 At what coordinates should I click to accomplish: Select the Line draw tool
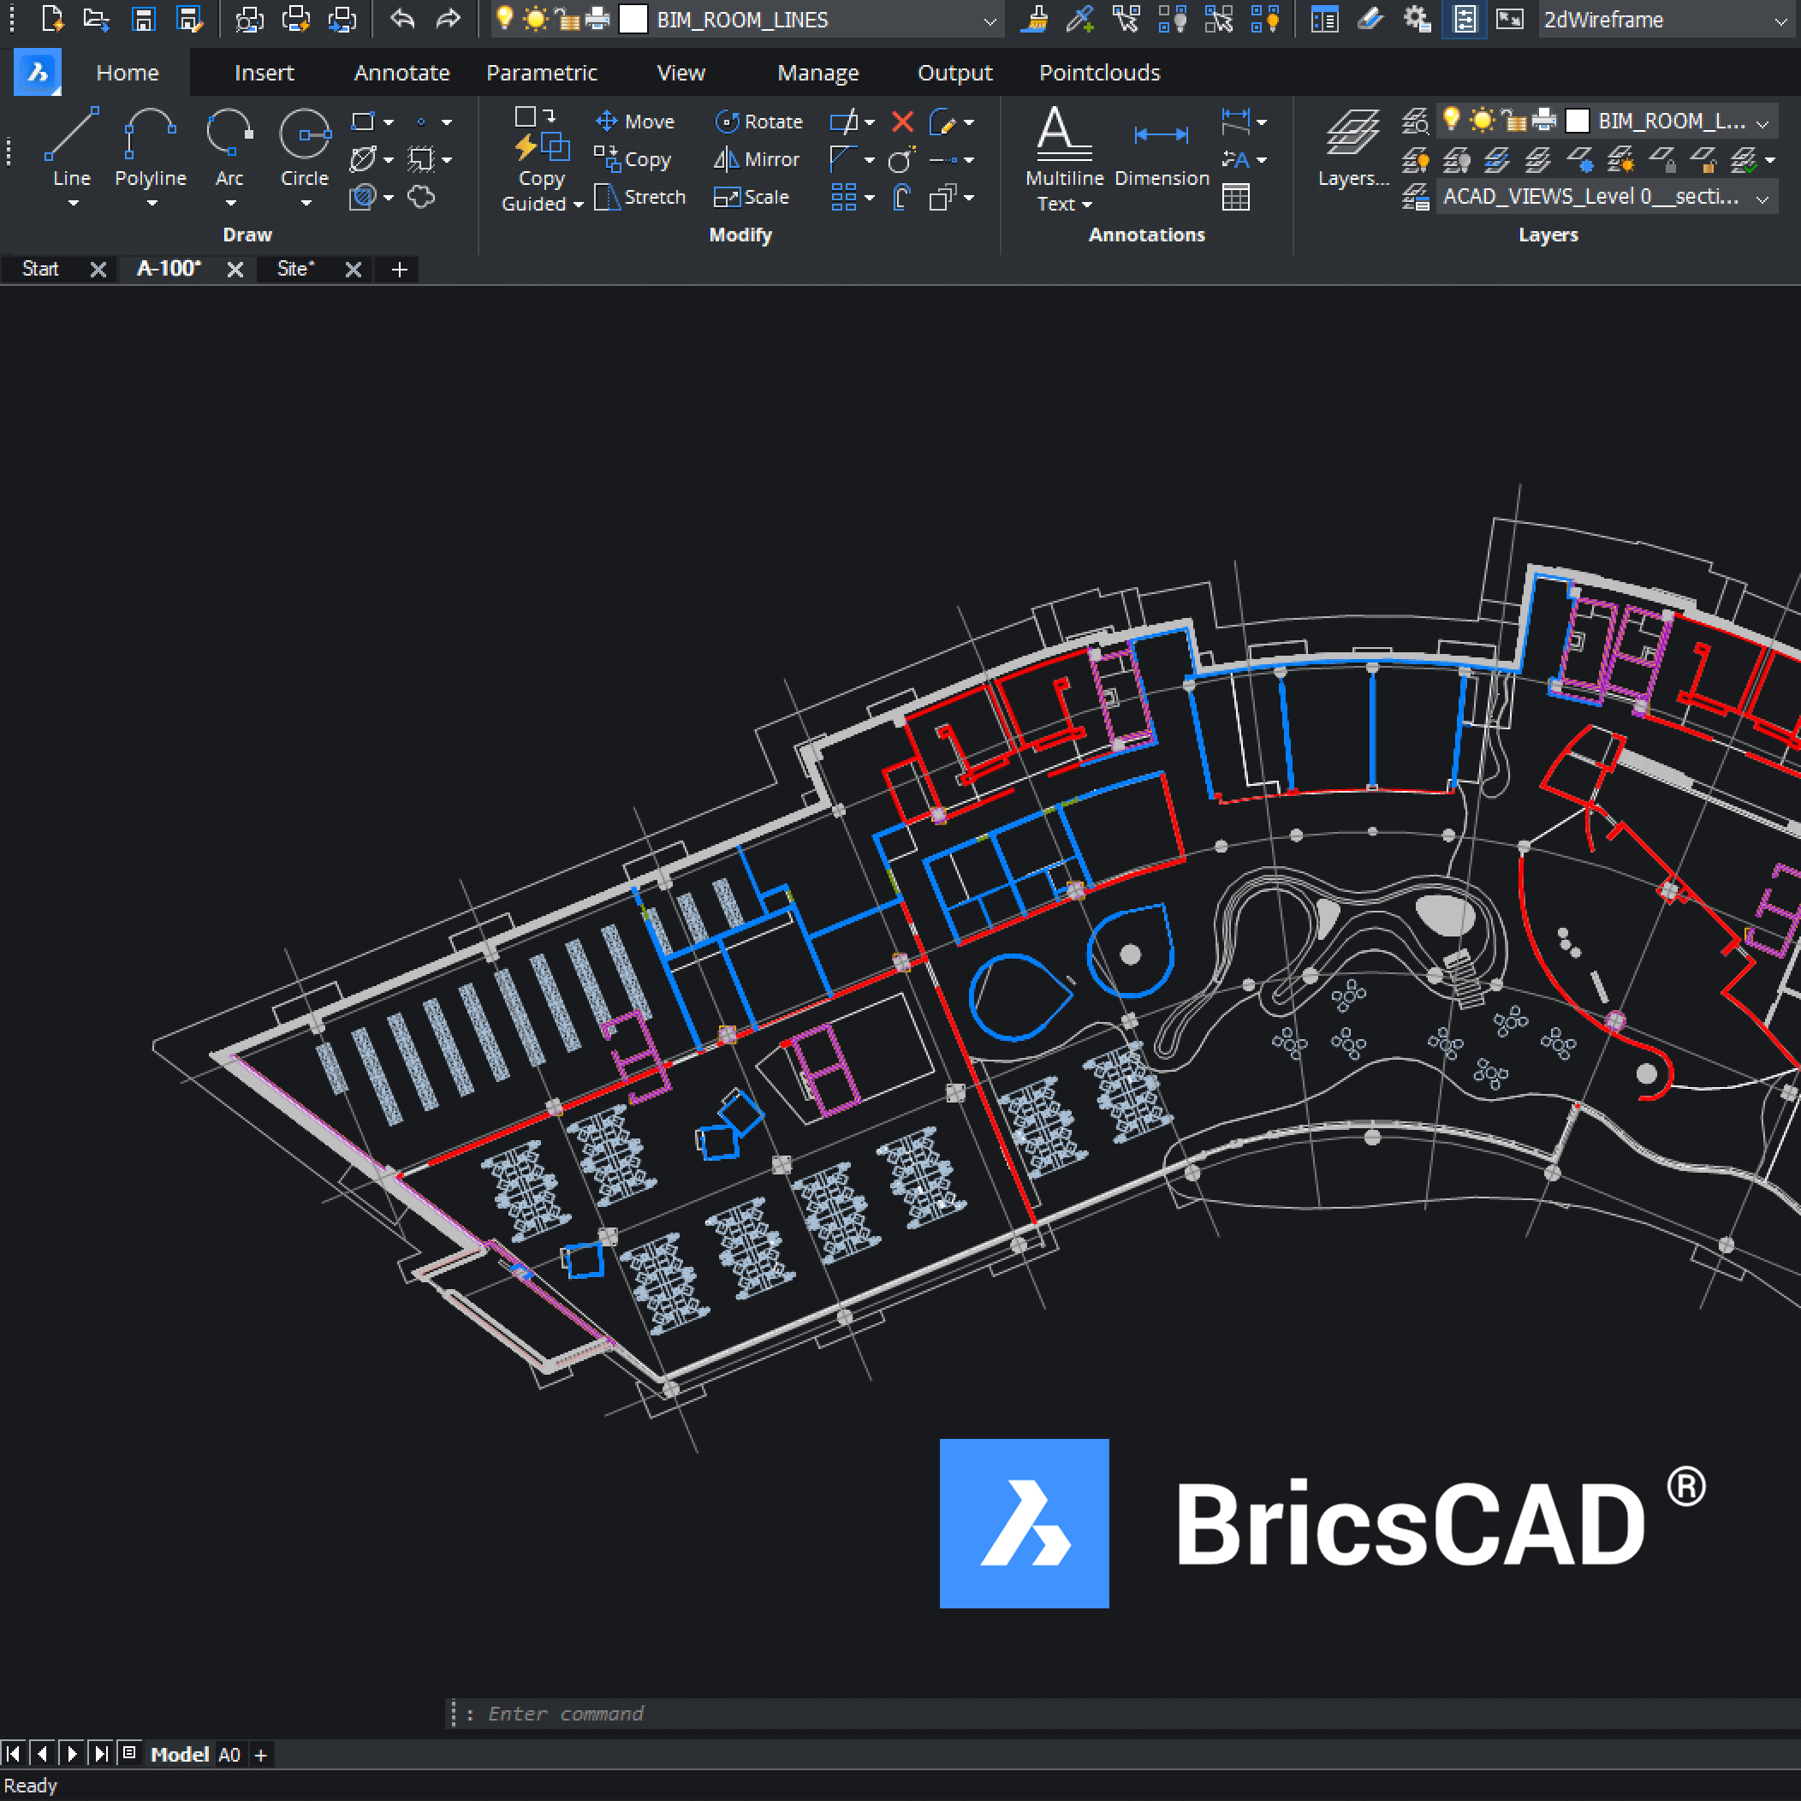click(72, 146)
